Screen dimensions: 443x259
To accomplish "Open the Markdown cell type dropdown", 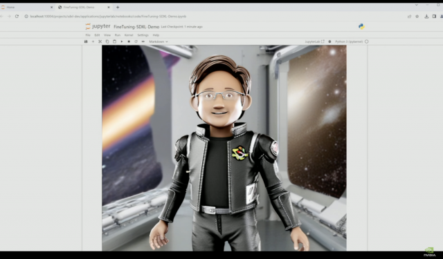I will coord(159,41).
